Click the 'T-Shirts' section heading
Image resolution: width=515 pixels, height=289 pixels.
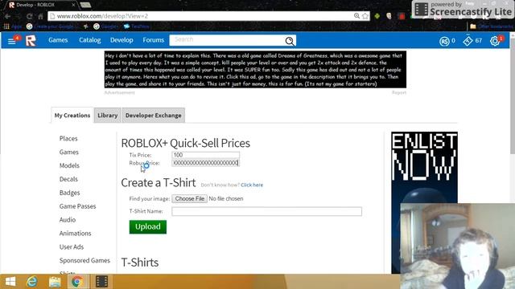(x=140, y=263)
